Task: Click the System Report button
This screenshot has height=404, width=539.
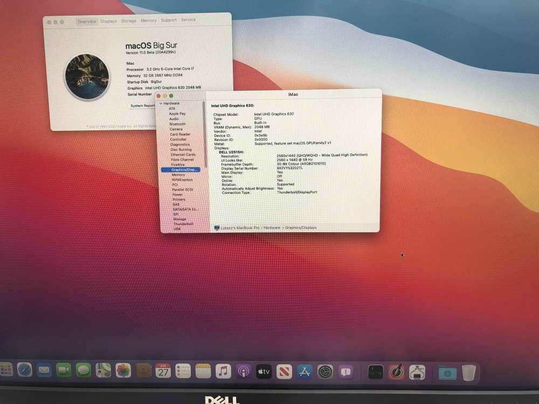Action: point(143,106)
